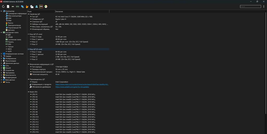Screen dimensions: 267x134
Task: Click the Операционная система Windows icon
Action: tap(4, 54)
